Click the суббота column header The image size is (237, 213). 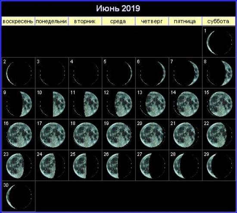tap(218, 21)
